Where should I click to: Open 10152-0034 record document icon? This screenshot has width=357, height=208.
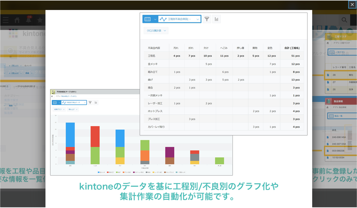click(328, 158)
